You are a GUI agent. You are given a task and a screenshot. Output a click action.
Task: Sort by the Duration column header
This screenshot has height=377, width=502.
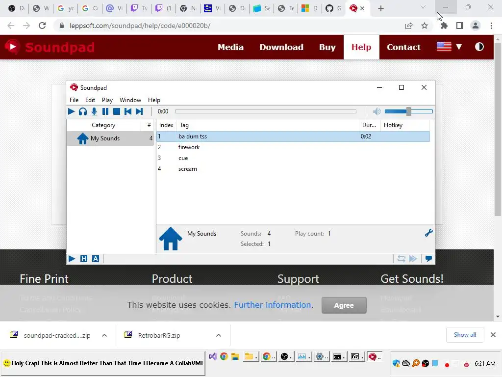pos(369,125)
